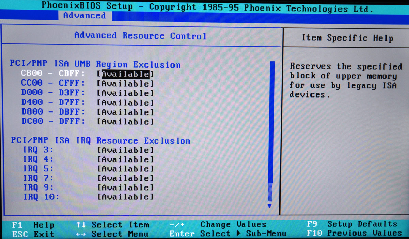This screenshot has width=409, height=239.
Task: Open the Advanced menu tab
Action: point(84,16)
